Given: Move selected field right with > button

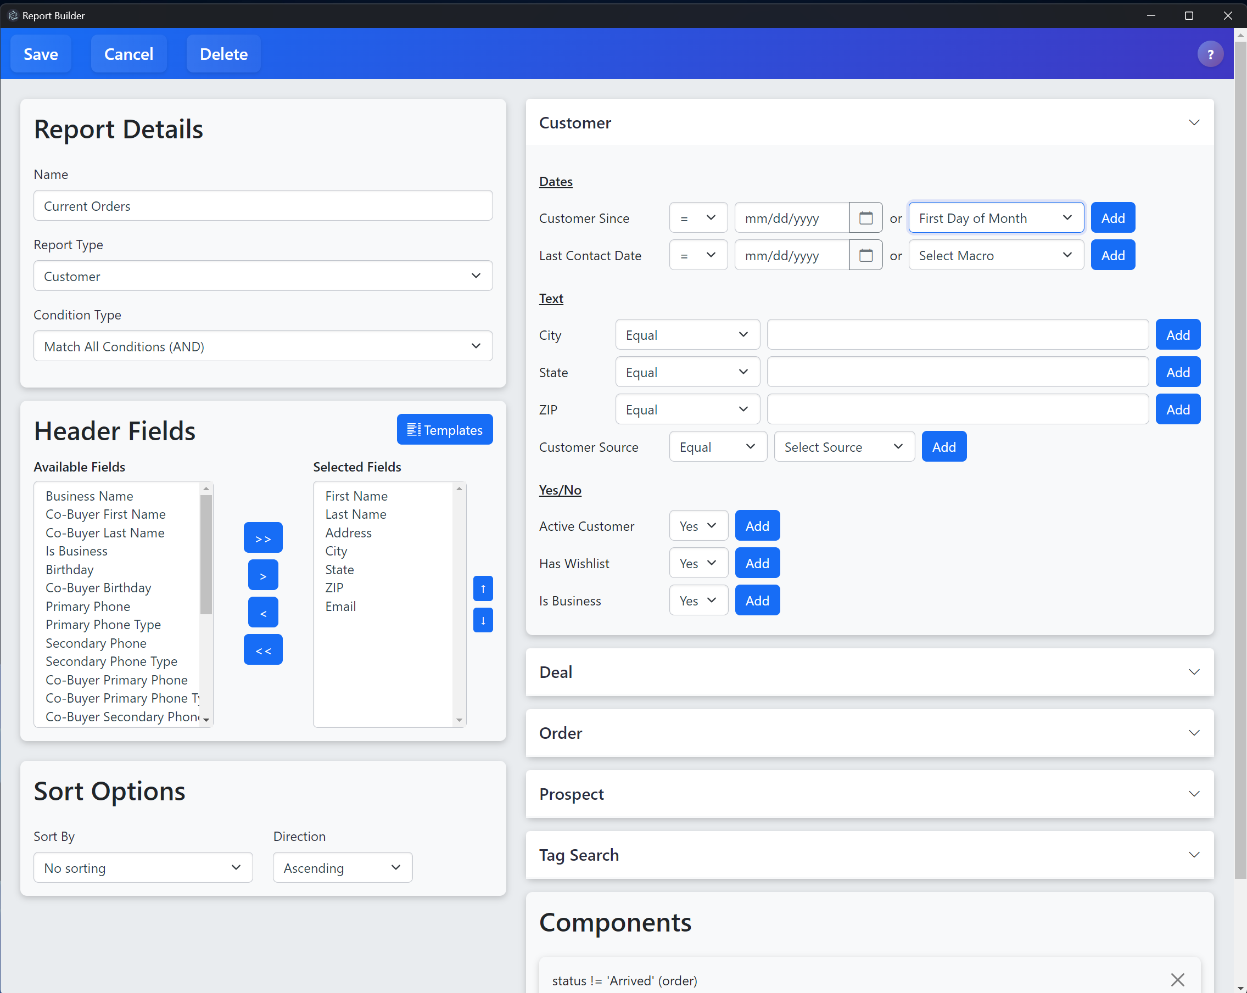Looking at the screenshot, I should tap(262, 575).
